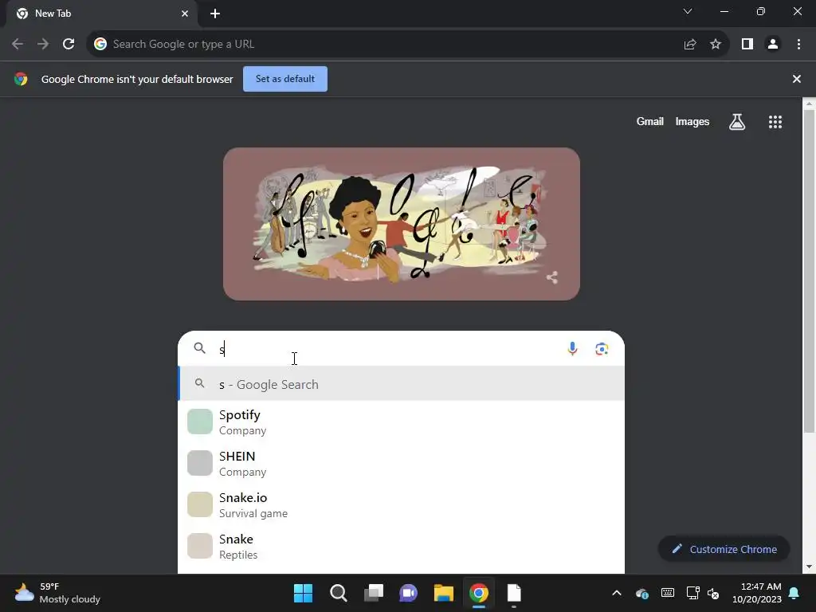This screenshot has width=816, height=612.
Task: Choose the Snake Reptiles suggestion
Action: 402,547
